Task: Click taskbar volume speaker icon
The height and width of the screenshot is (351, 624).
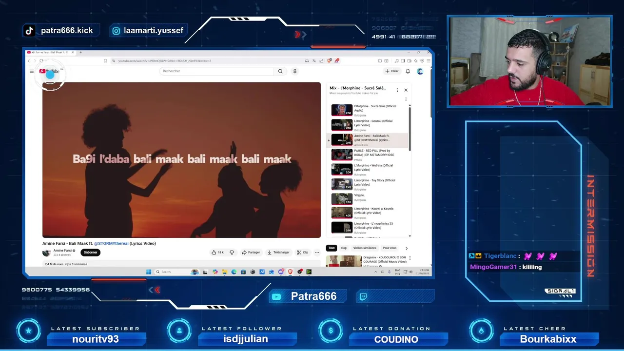Action: (x=410, y=272)
